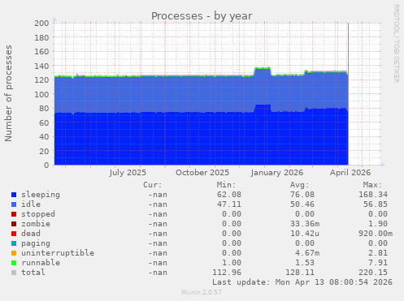Screen dimensions: 404x301
Task: Select the 'paging' legend label
Action: (36, 243)
